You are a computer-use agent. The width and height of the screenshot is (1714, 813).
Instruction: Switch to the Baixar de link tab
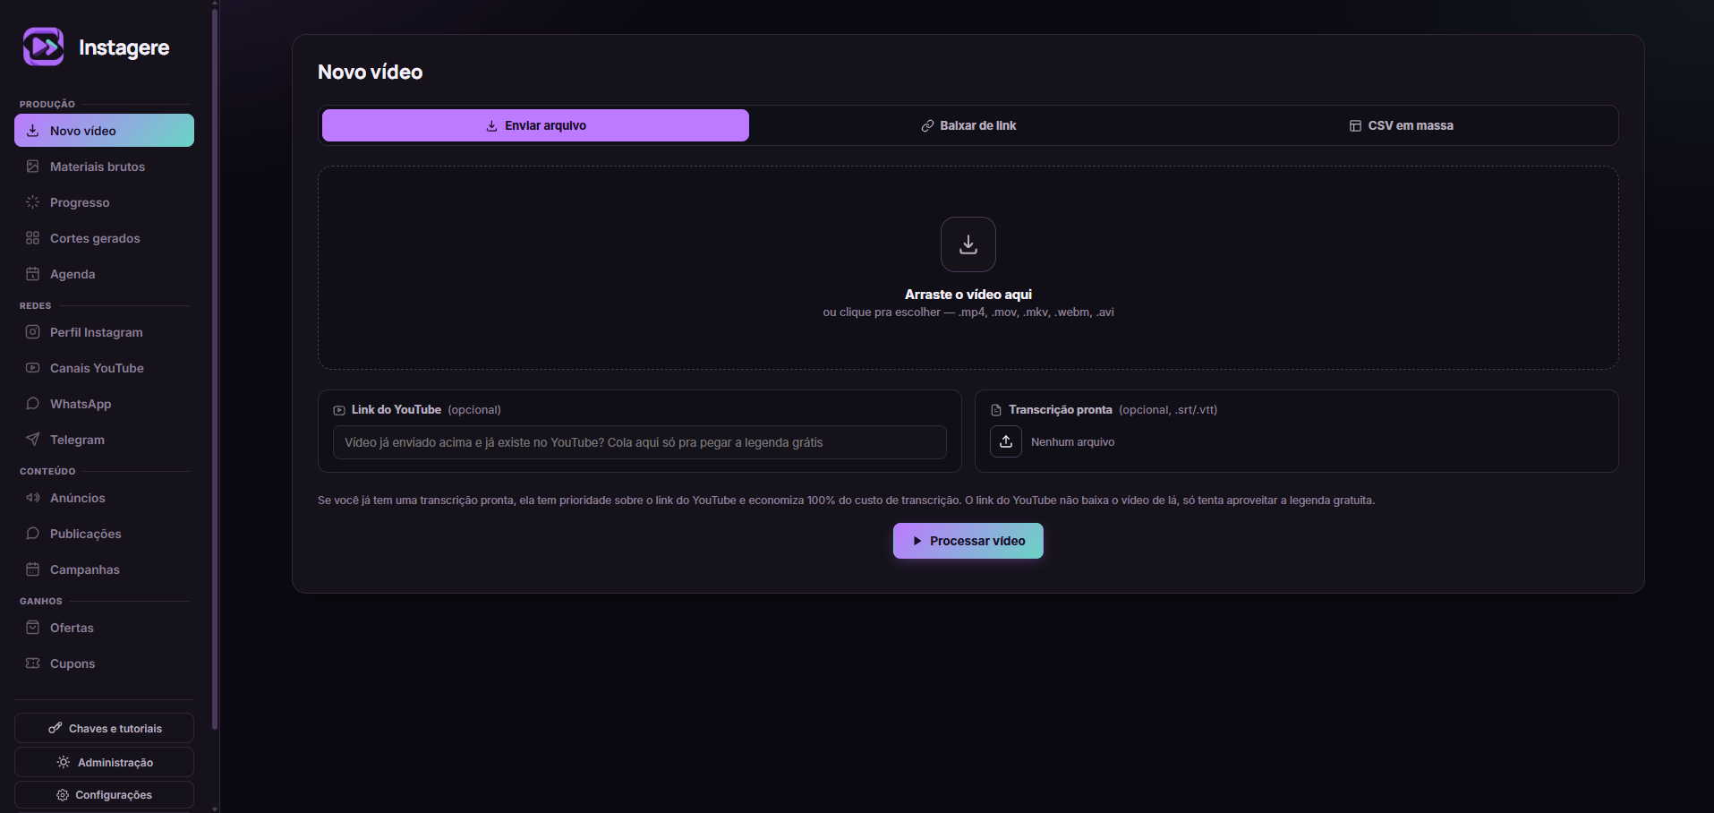968,125
